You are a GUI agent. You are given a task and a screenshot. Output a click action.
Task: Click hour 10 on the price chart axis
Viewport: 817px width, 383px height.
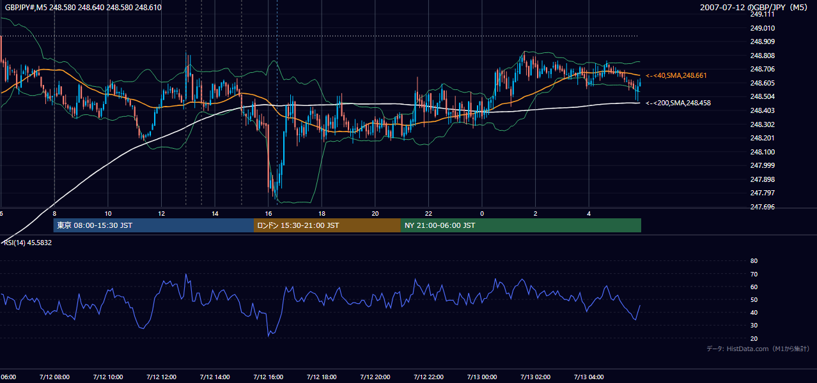coord(108,213)
